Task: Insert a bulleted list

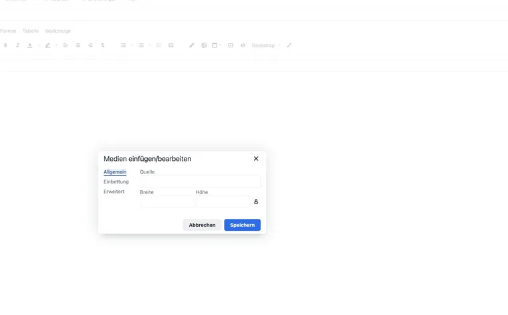Action: 123,45
